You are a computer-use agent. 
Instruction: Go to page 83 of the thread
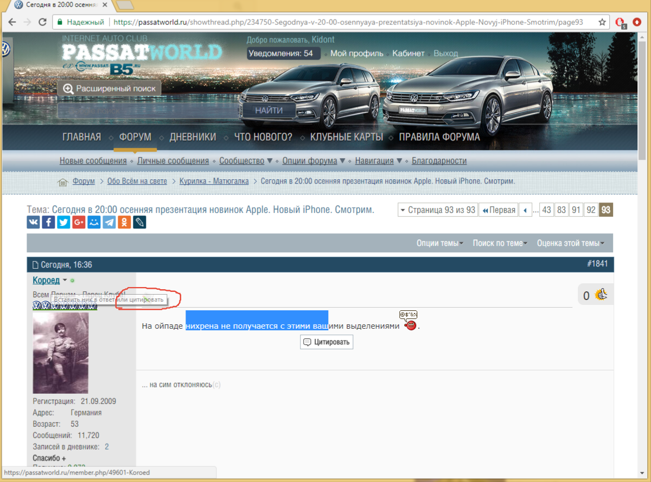[x=561, y=210]
